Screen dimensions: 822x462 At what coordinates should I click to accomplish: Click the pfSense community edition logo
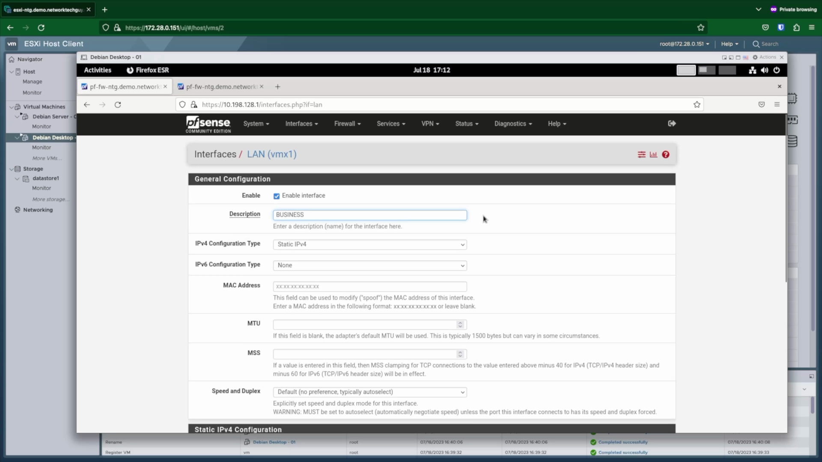pyautogui.click(x=208, y=124)
